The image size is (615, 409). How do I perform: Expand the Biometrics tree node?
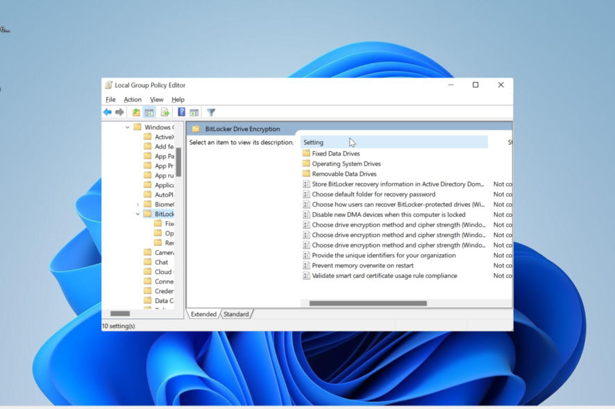click(137, 204)
